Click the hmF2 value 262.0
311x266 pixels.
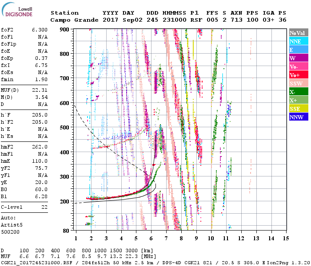point(40,147)
